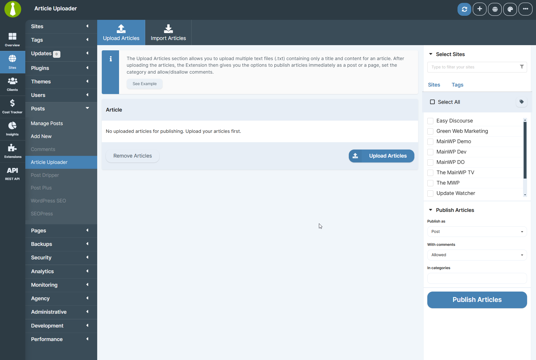Image resolution: width=536 pixels, height=360 pixels.
Task: Switch to the Tags tab in Select Sites
Action: (457, 85)
